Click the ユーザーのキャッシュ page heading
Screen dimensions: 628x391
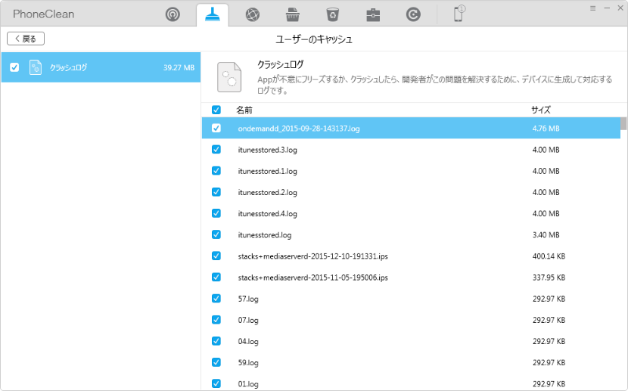pyautogui.click(x=314, y=39)
